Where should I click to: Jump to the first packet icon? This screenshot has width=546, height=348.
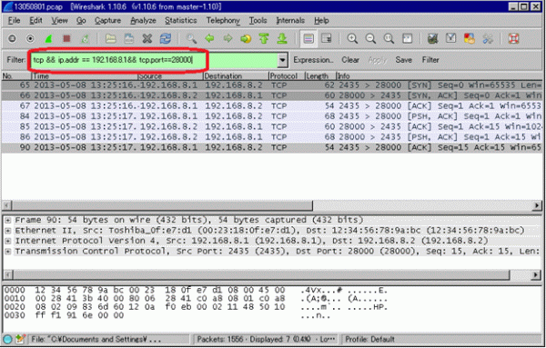264,38
